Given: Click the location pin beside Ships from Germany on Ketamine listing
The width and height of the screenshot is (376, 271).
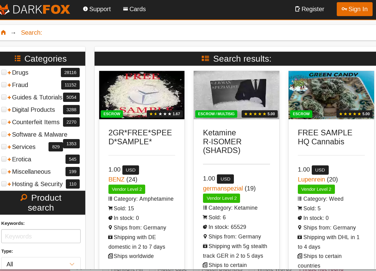Looking at the screenshot, I should click(205, 236).
